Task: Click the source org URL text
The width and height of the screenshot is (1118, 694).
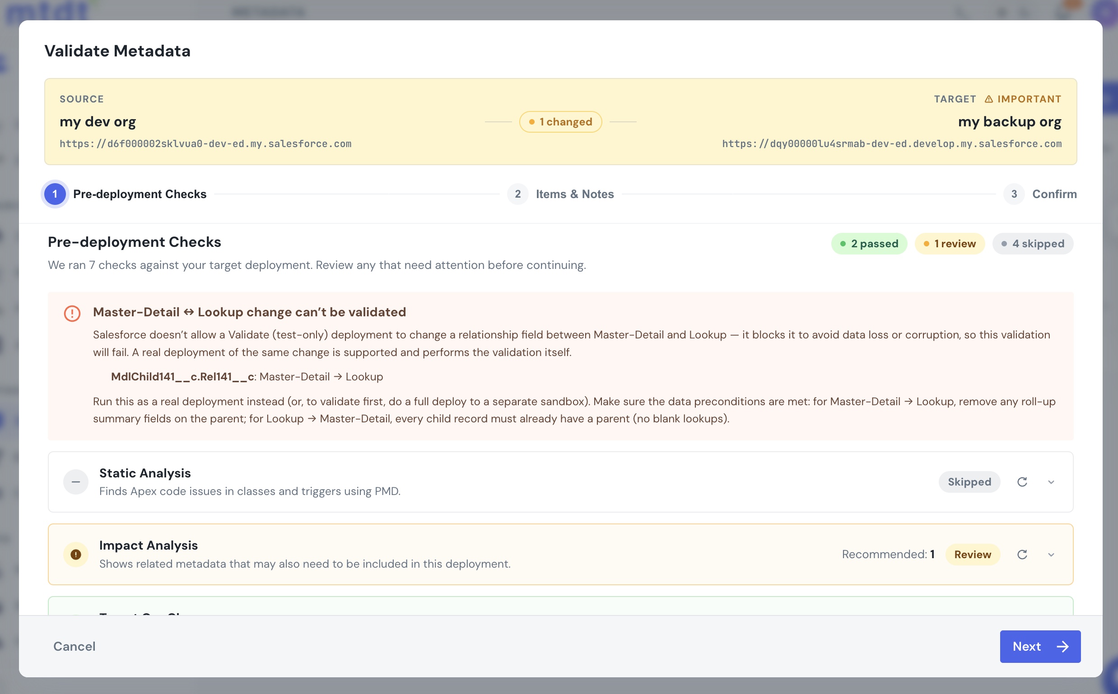Action: click(x=205, y=143)
